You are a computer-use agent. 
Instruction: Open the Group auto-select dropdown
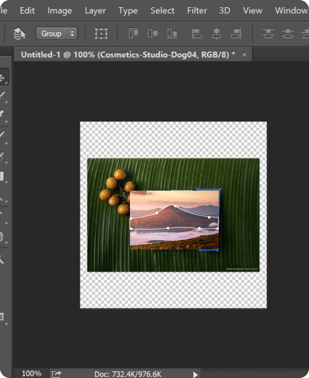(x=56, y=34)
